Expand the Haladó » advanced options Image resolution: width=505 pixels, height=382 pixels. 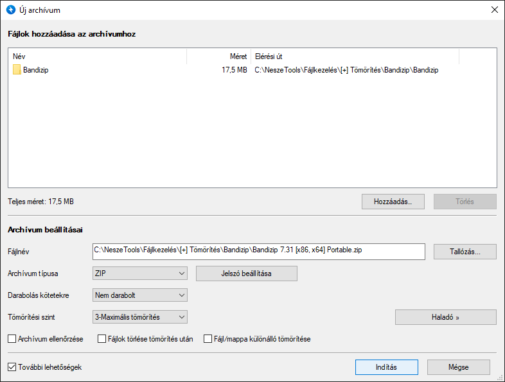446,317
